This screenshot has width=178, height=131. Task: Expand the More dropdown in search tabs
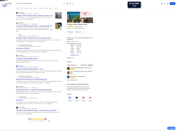click(51, 8)
